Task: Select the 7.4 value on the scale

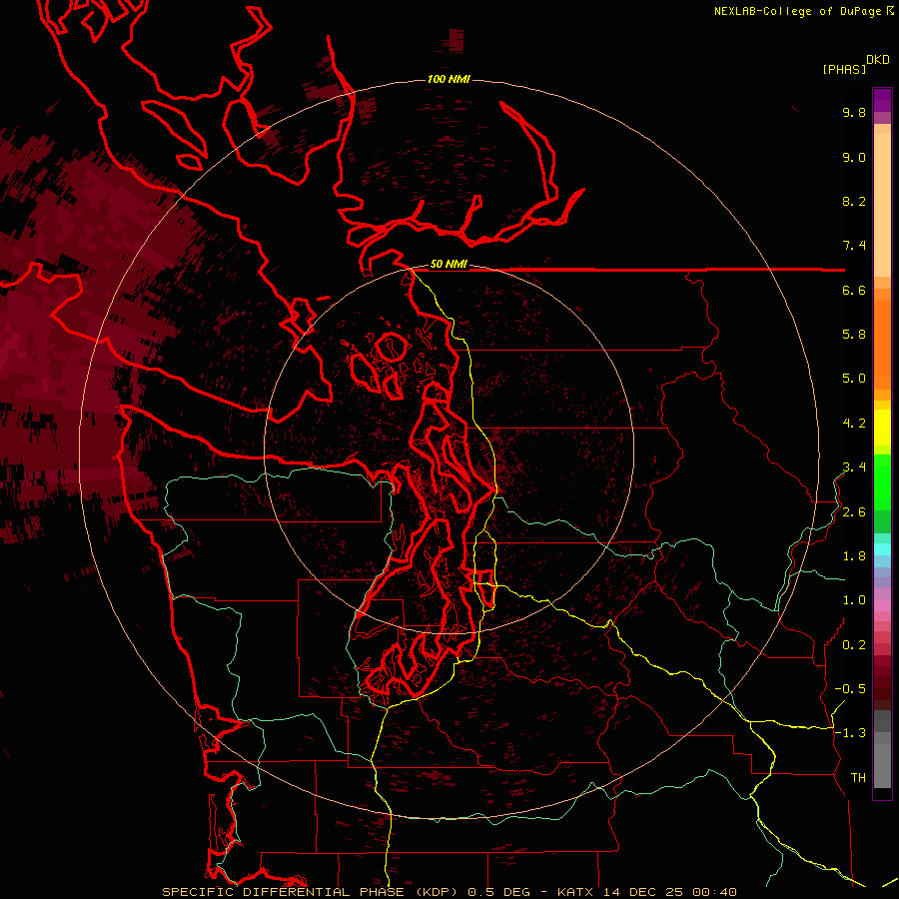Action: pyautogui.click(x=854, y=246)
